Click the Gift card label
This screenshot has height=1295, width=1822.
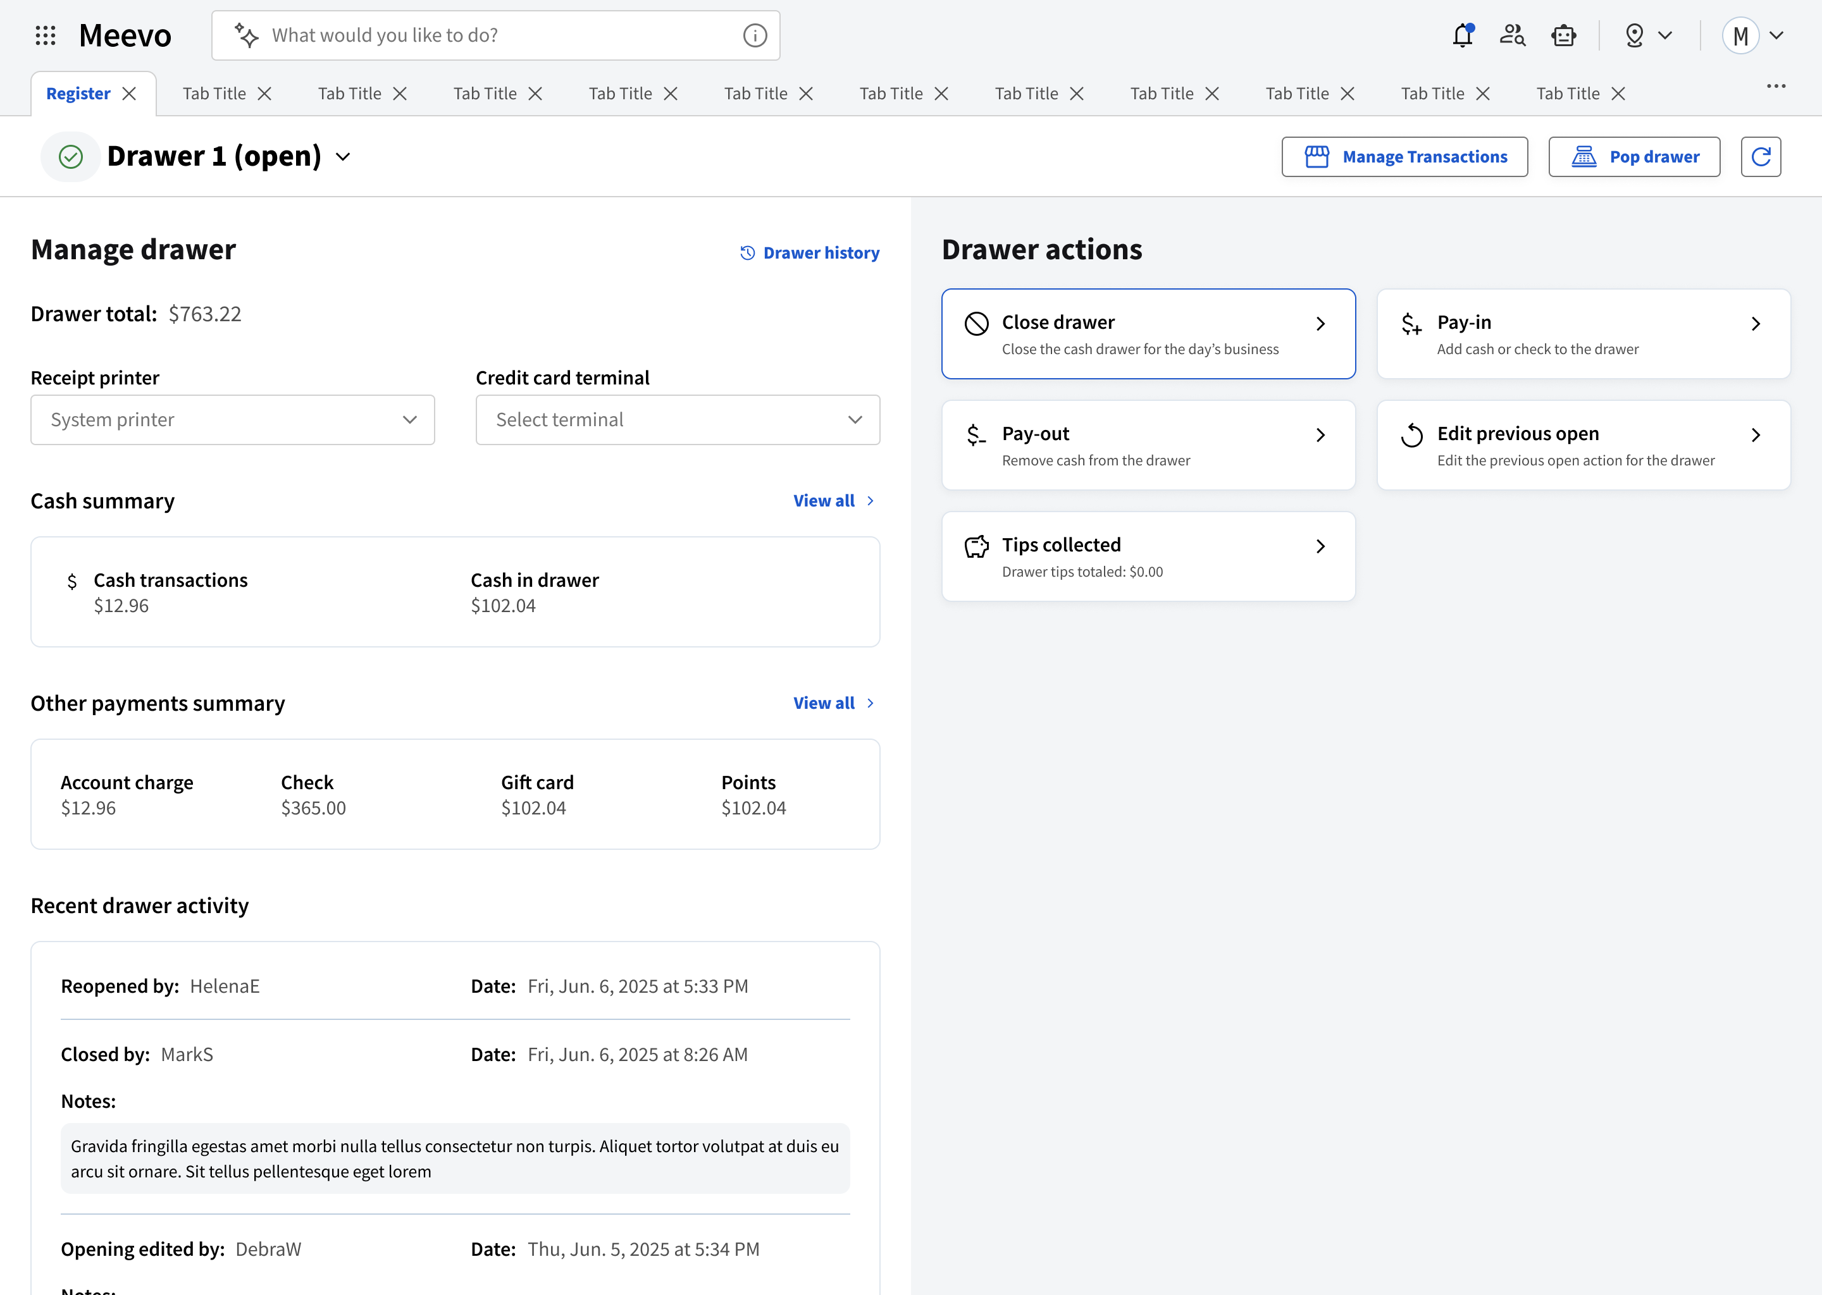(538, 782)
